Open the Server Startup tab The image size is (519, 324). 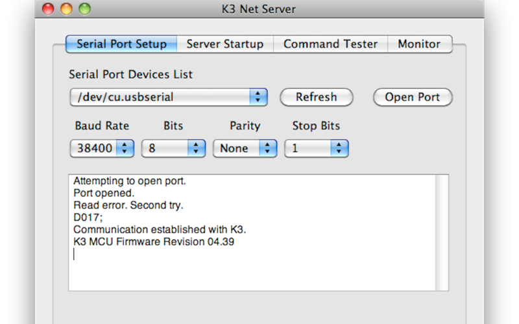(224, 44)
